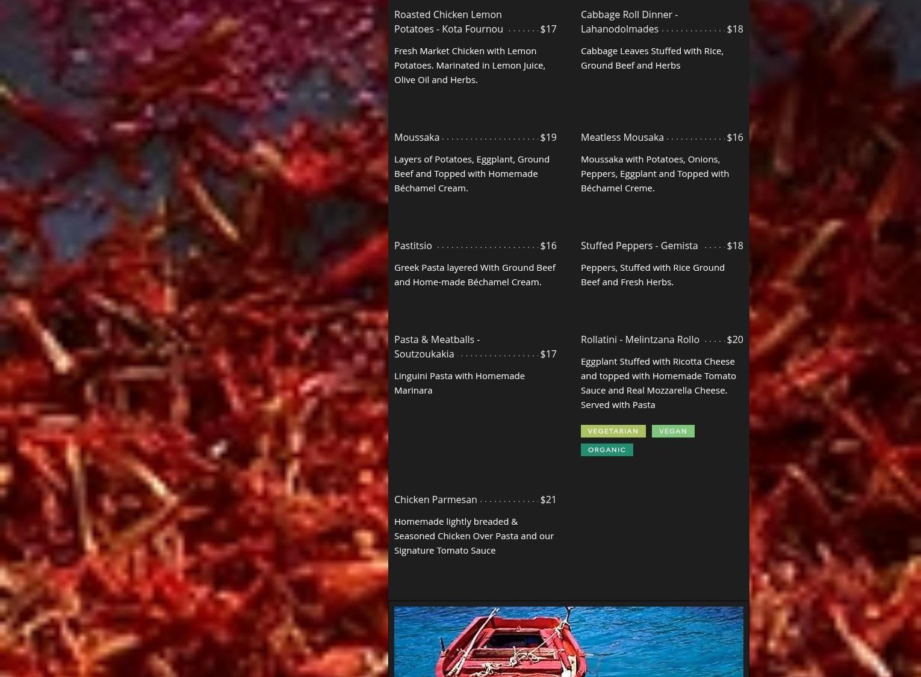Click the Vegan tag label
The image size is (921, 677).
pos(672,431)
